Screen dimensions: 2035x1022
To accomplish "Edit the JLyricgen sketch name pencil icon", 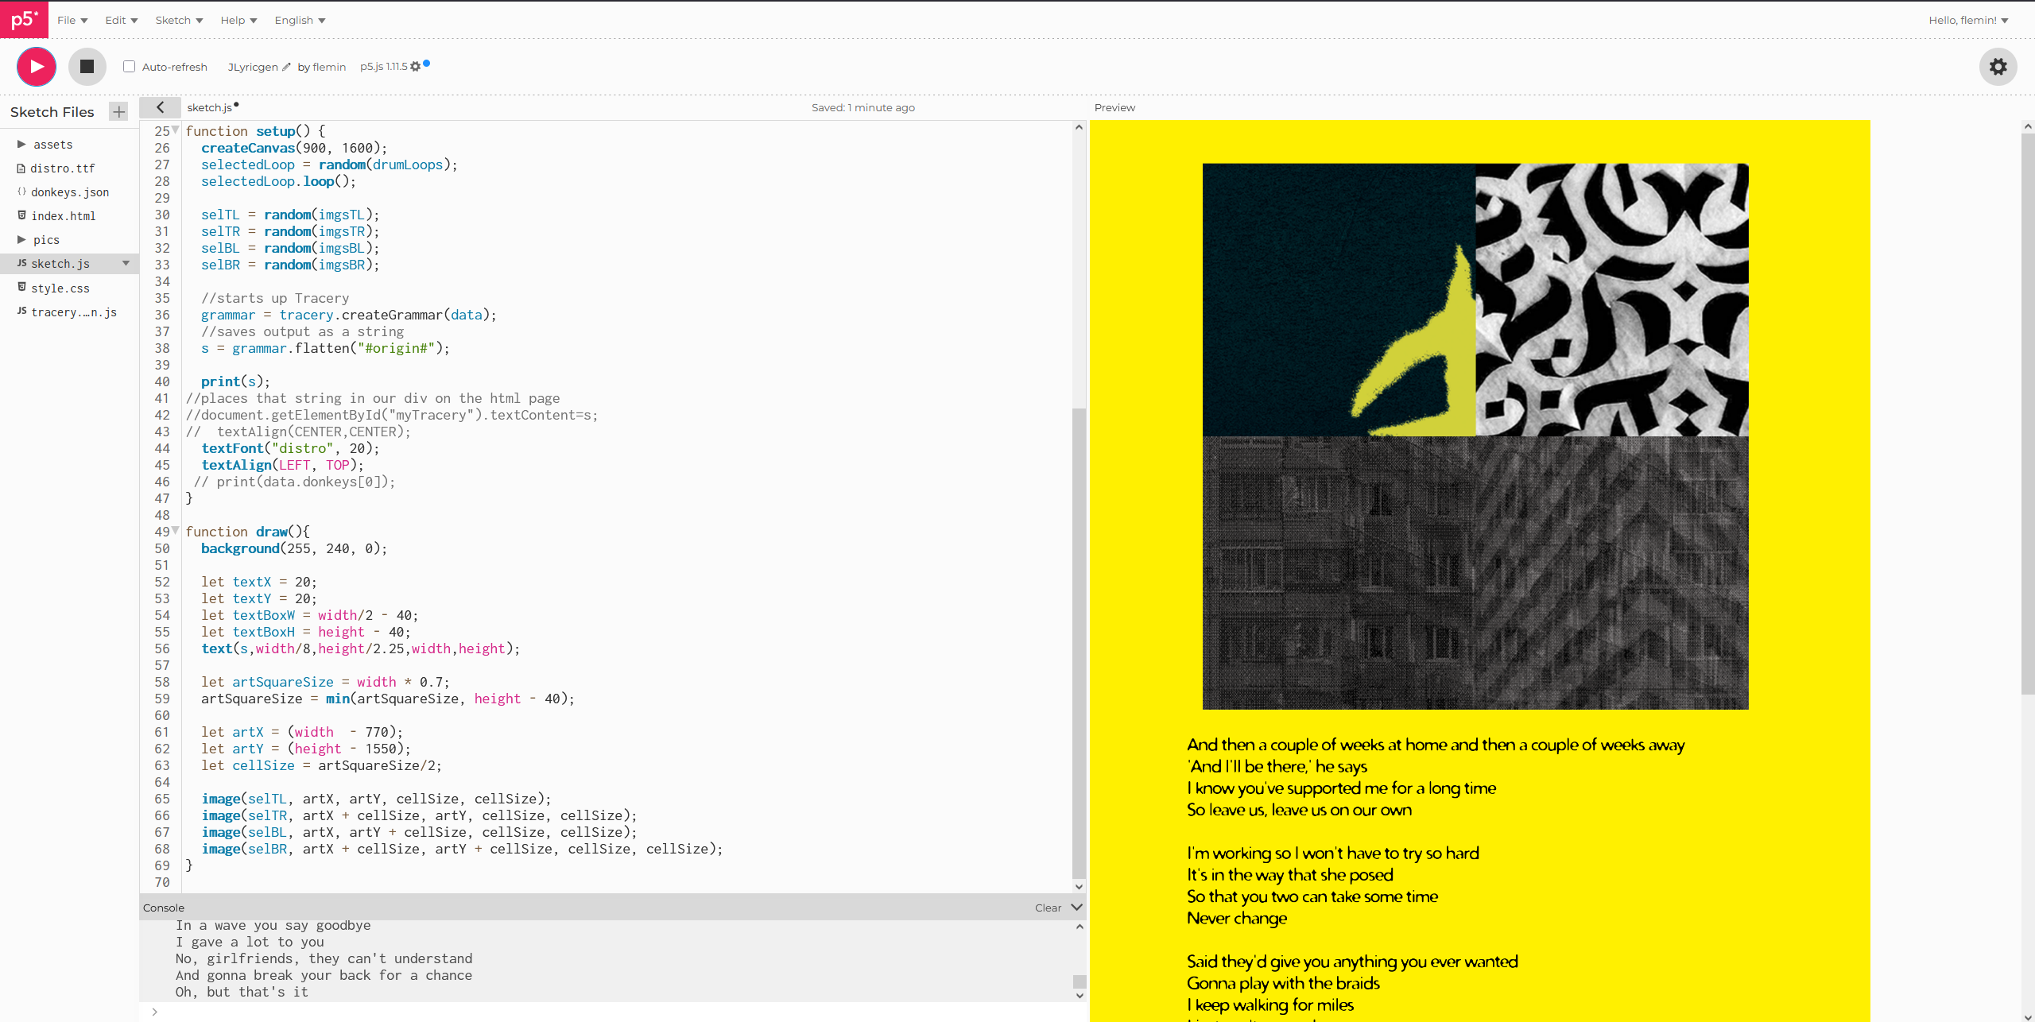I will 286,67.
